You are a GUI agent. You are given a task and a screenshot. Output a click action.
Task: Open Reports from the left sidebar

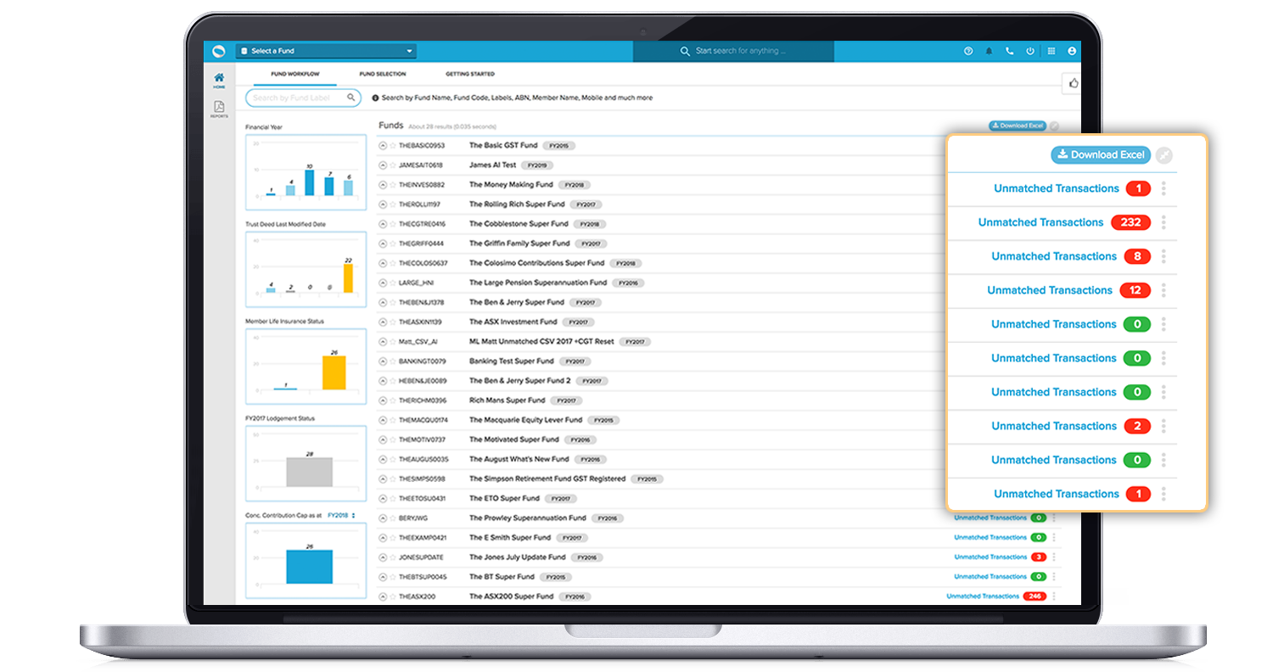point(219,108)
